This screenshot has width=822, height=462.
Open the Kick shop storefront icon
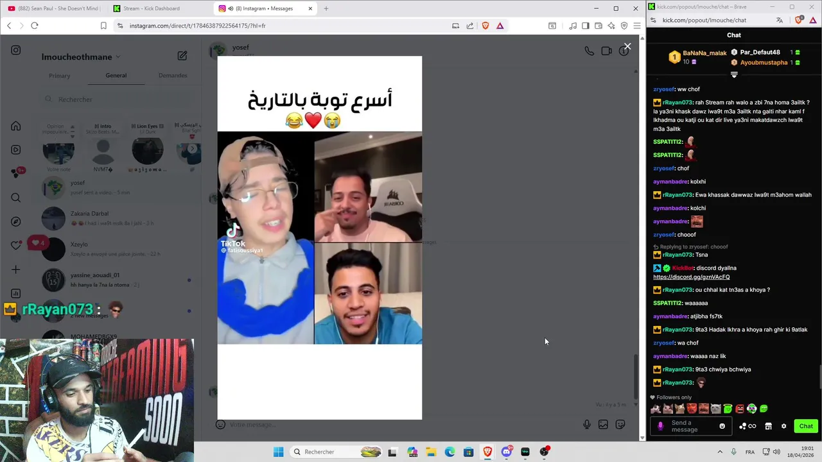click(768, 426)
